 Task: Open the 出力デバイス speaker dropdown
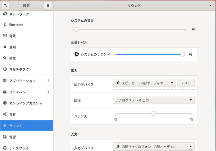point(144,83)
